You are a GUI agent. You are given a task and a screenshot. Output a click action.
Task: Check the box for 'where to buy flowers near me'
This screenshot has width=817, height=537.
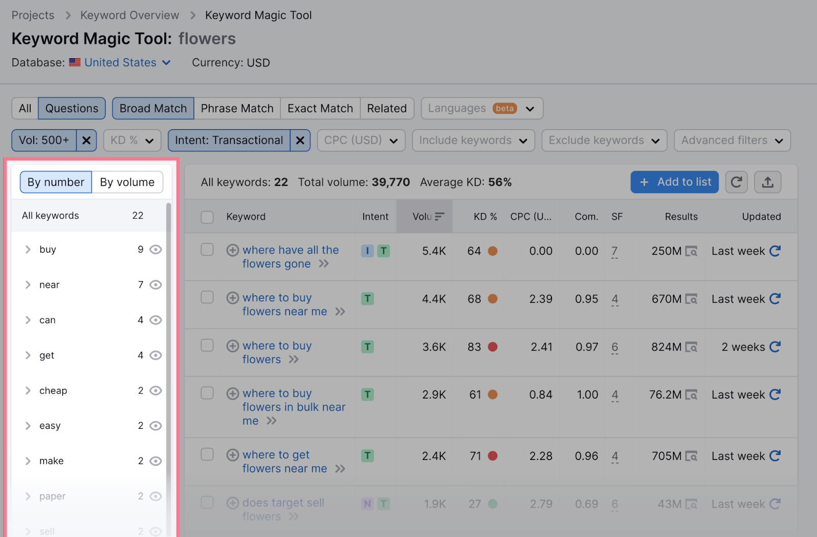pyautogui.click(x=207, y=297)
